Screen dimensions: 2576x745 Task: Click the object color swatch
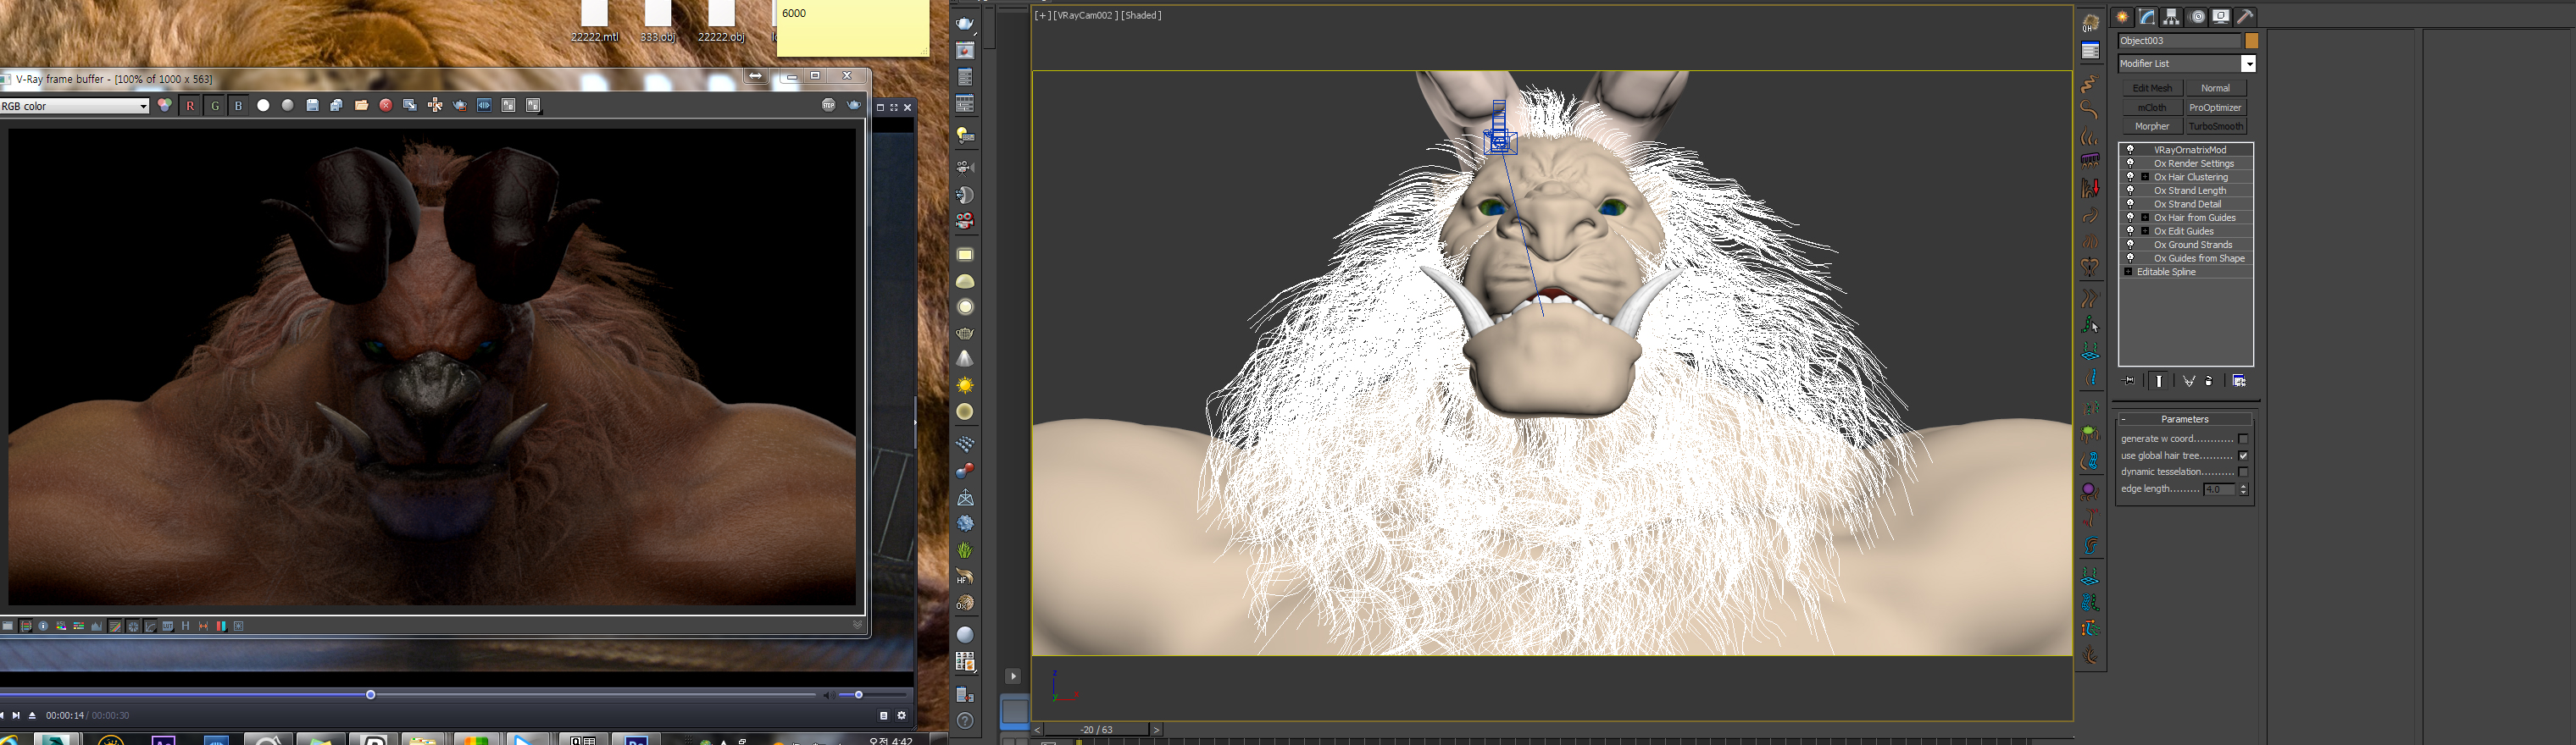(x=2251, y=41)
